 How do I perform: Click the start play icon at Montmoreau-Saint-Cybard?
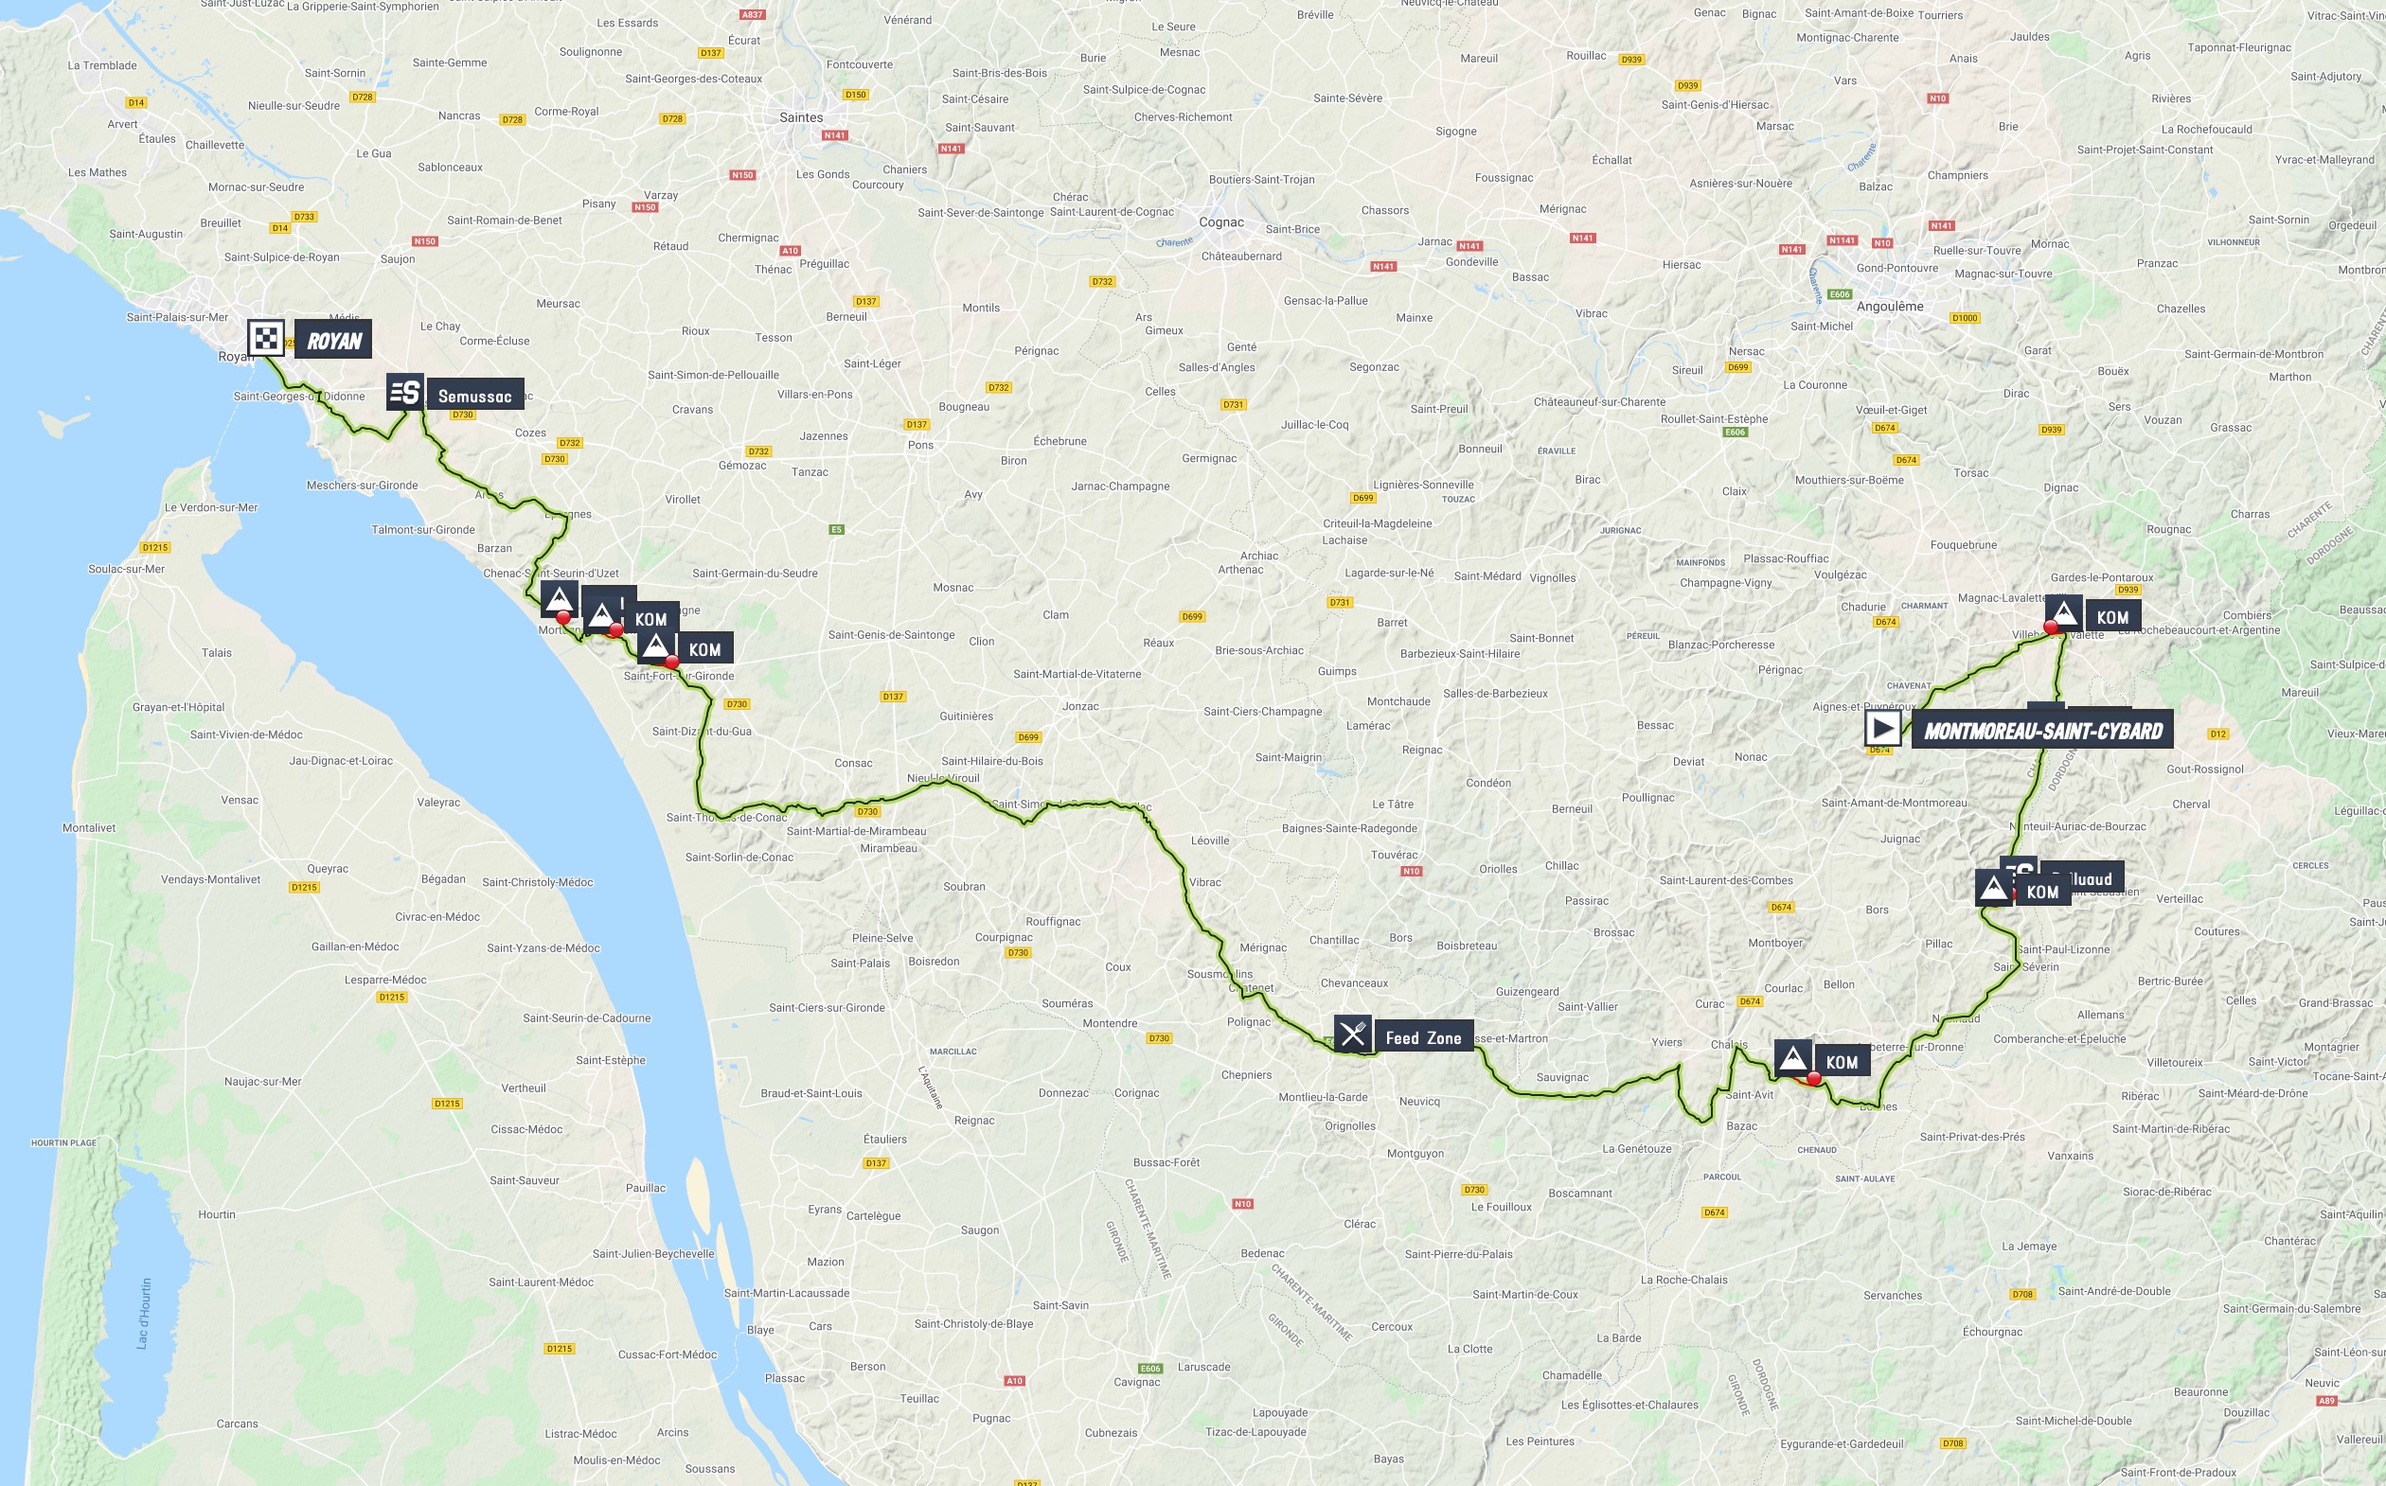coord(1882,728)
